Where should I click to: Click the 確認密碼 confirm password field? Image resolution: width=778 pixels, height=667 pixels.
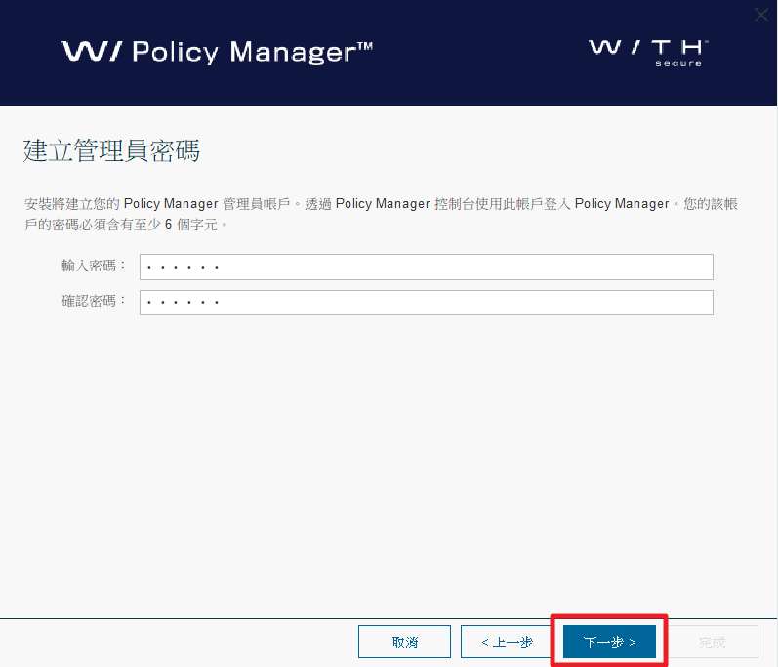pyautogui.click(x=427, y=302)
